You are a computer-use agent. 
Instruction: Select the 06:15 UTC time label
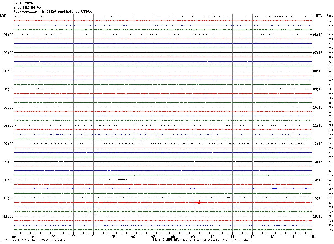click(x=317, y=35)
